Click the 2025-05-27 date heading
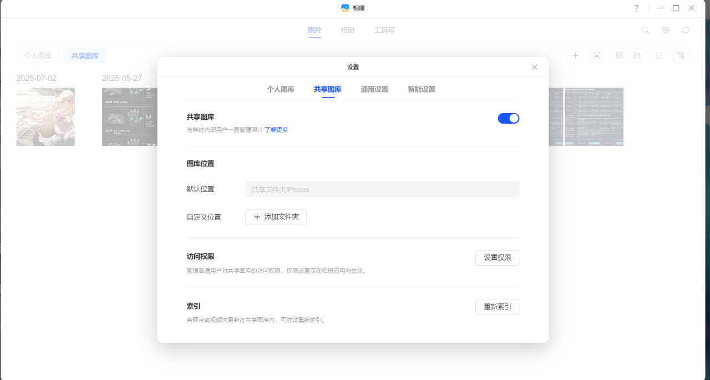 tap(122, 78)
